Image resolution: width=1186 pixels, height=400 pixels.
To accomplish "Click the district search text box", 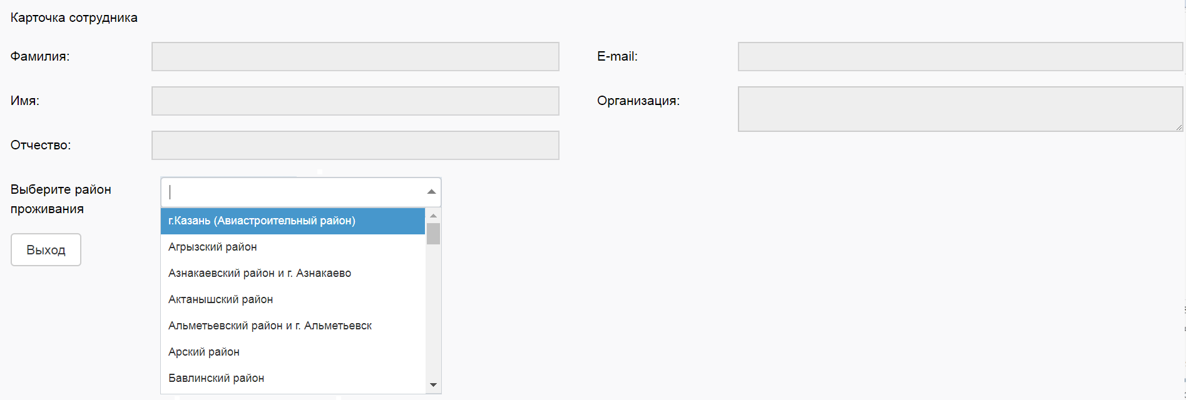I will point(294,192).
